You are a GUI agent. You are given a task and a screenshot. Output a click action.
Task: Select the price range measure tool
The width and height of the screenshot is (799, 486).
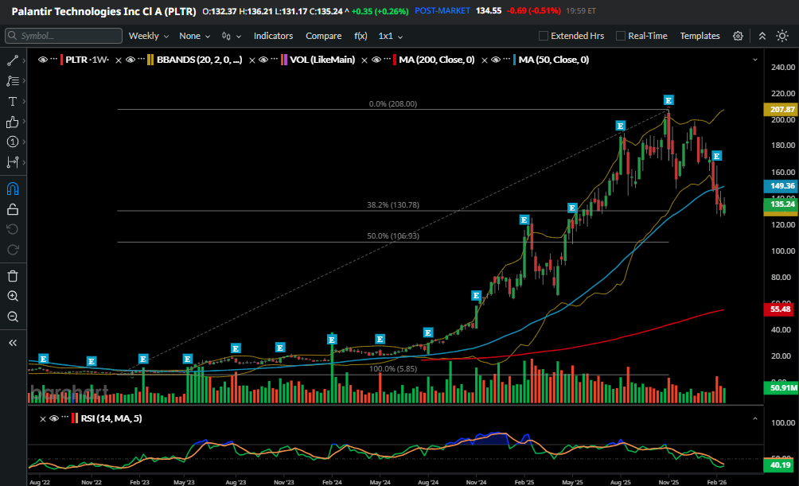[12, 162]
